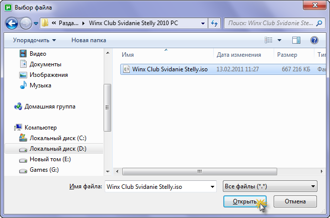Screen dimensions: 330x218
Task: Close the 'Выбор файла' dialog
Action: coord(314,5)
